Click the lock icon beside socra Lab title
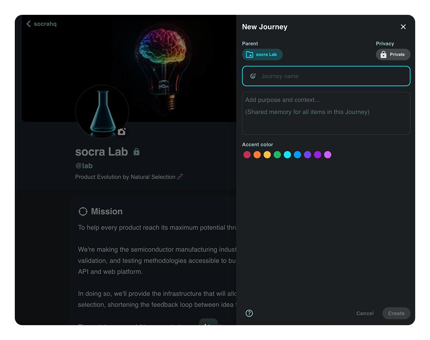 [x=137, y=152]
